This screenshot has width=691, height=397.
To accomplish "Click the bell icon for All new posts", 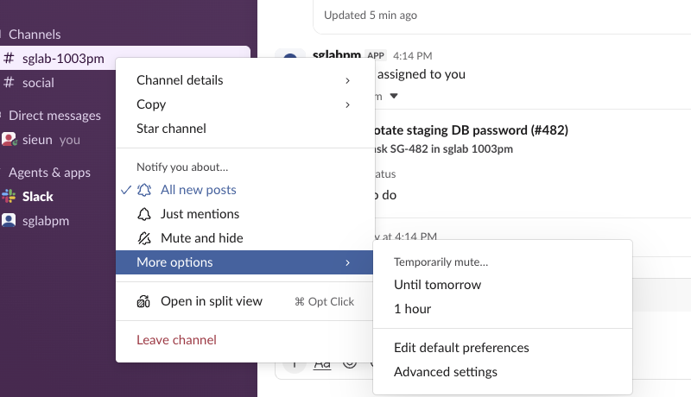I will click(x=144, y=190).
